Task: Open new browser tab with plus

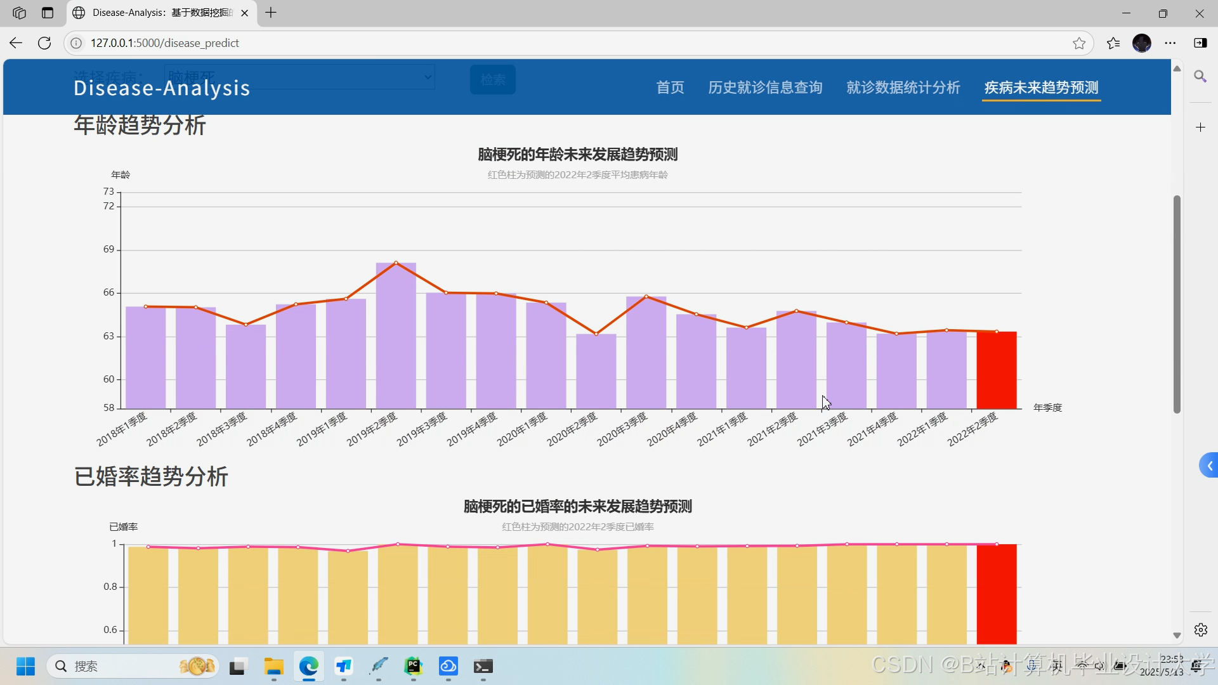Action: click(271, 13)
